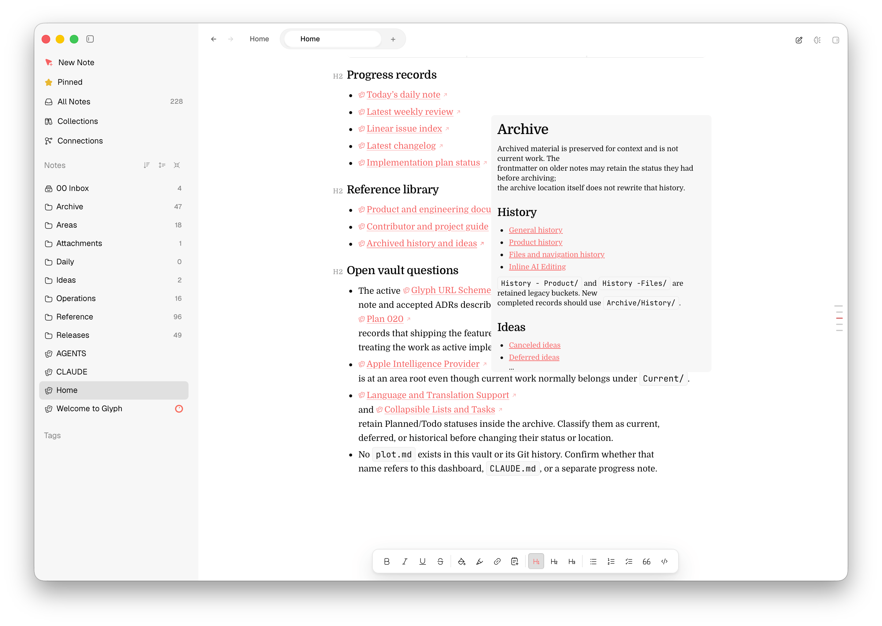Image resolution: width=882 pixels, height=626 pixels.
Task: Expand the Ideas folder in sidebar
Action: (114, 280)
